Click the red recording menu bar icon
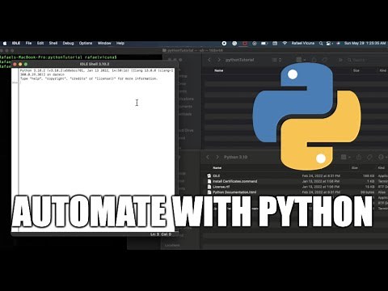 pyautogui.click(x=245, y=43)
